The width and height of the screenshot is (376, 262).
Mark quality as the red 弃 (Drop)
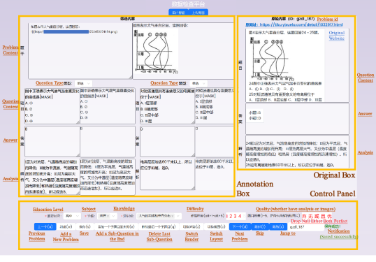[x=304, y=216]
